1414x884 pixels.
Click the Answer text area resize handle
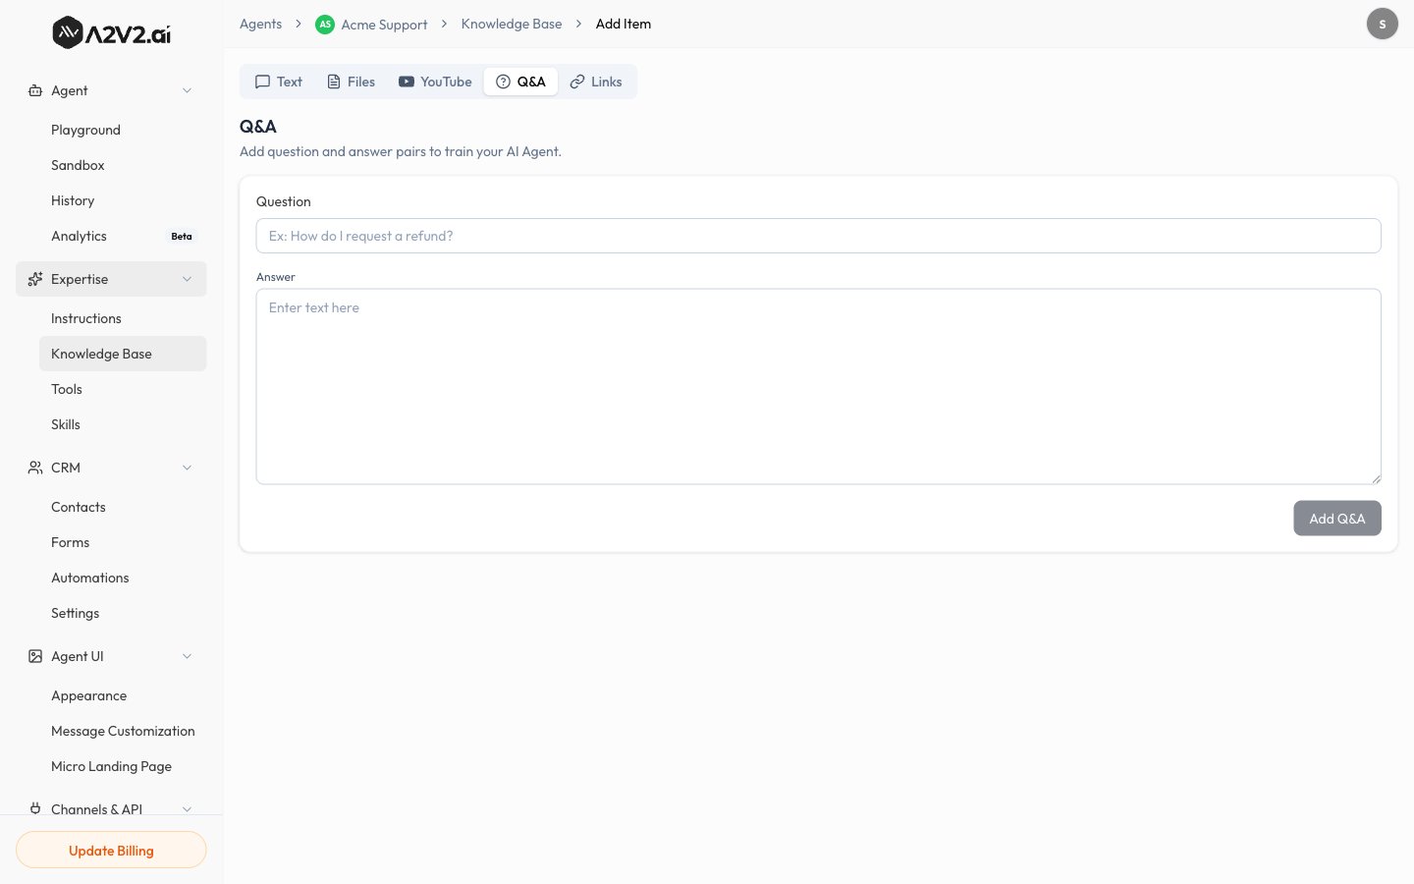(x=1376, y=478)
